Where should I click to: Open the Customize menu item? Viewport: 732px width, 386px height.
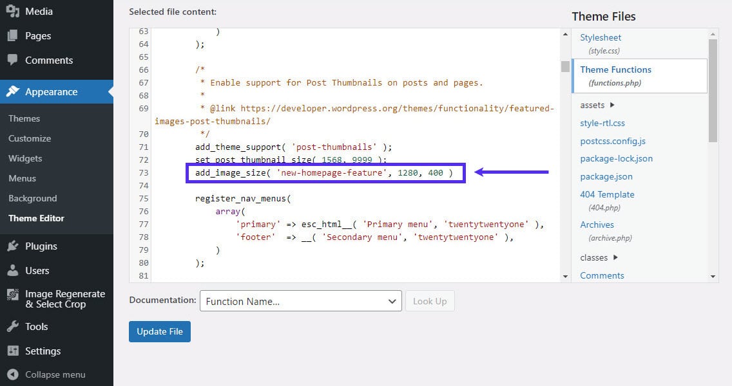(29, 138)
